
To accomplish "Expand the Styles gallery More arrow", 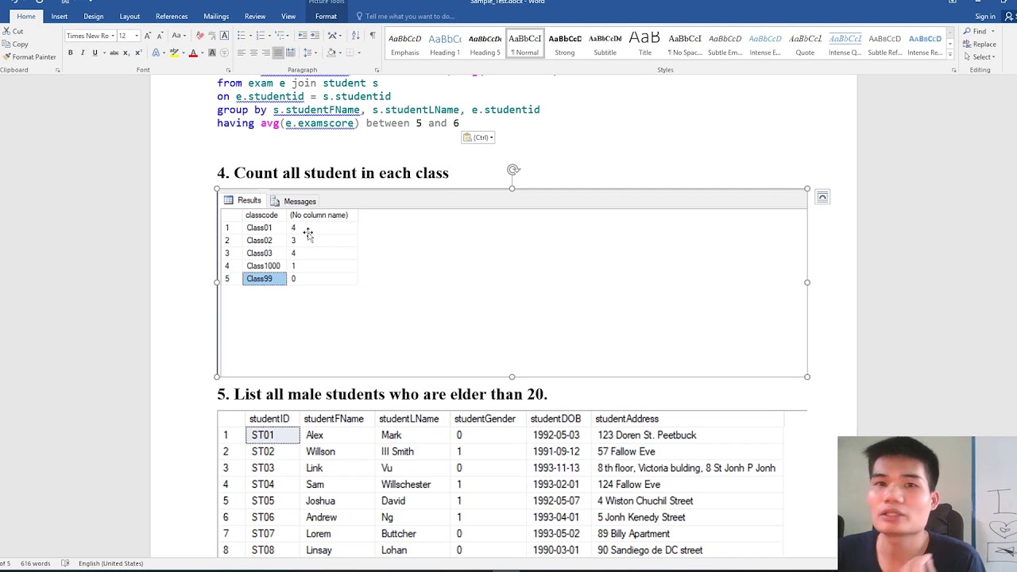I will (950, 56).
